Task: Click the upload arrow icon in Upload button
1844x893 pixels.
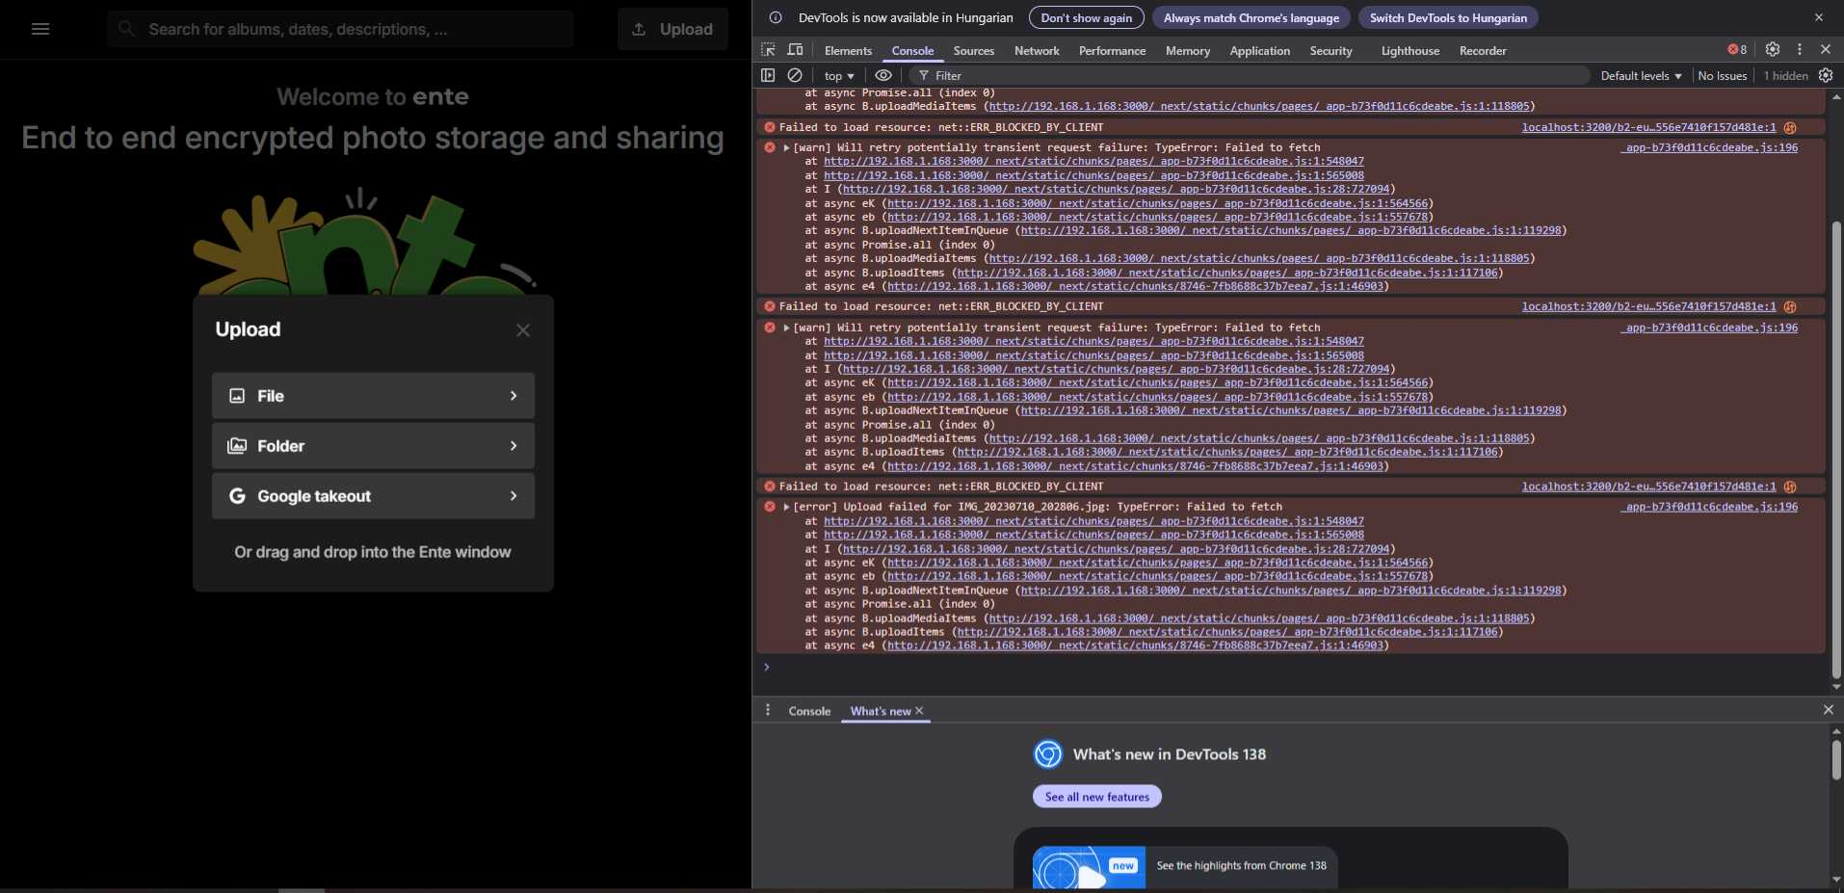Action: coord(639,29)
